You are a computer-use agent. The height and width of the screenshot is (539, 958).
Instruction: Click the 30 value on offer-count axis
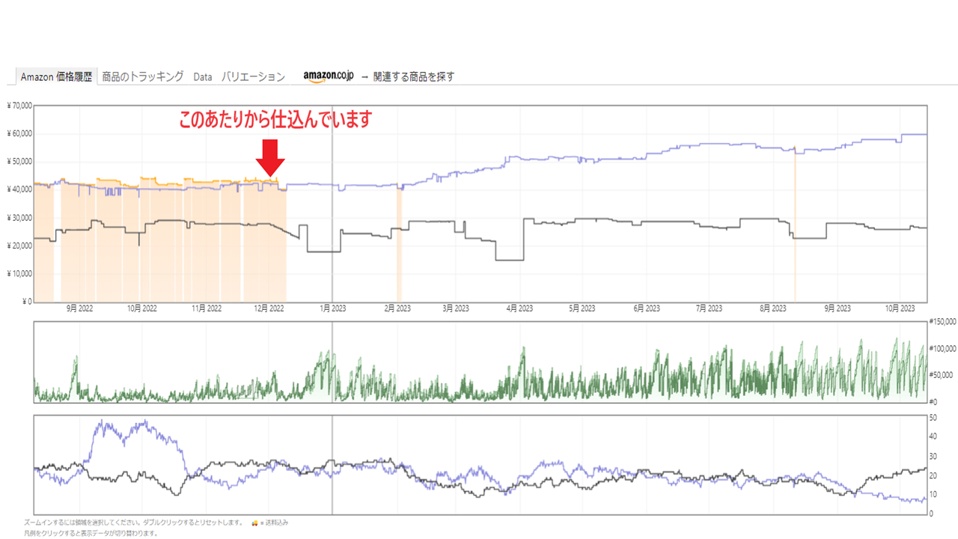(x=933, y=455)
